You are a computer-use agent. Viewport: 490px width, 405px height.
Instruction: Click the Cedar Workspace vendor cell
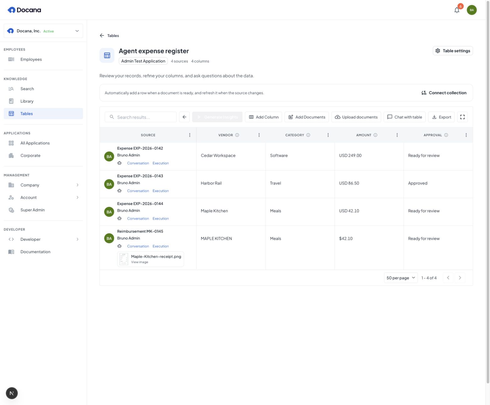point(231,157)
